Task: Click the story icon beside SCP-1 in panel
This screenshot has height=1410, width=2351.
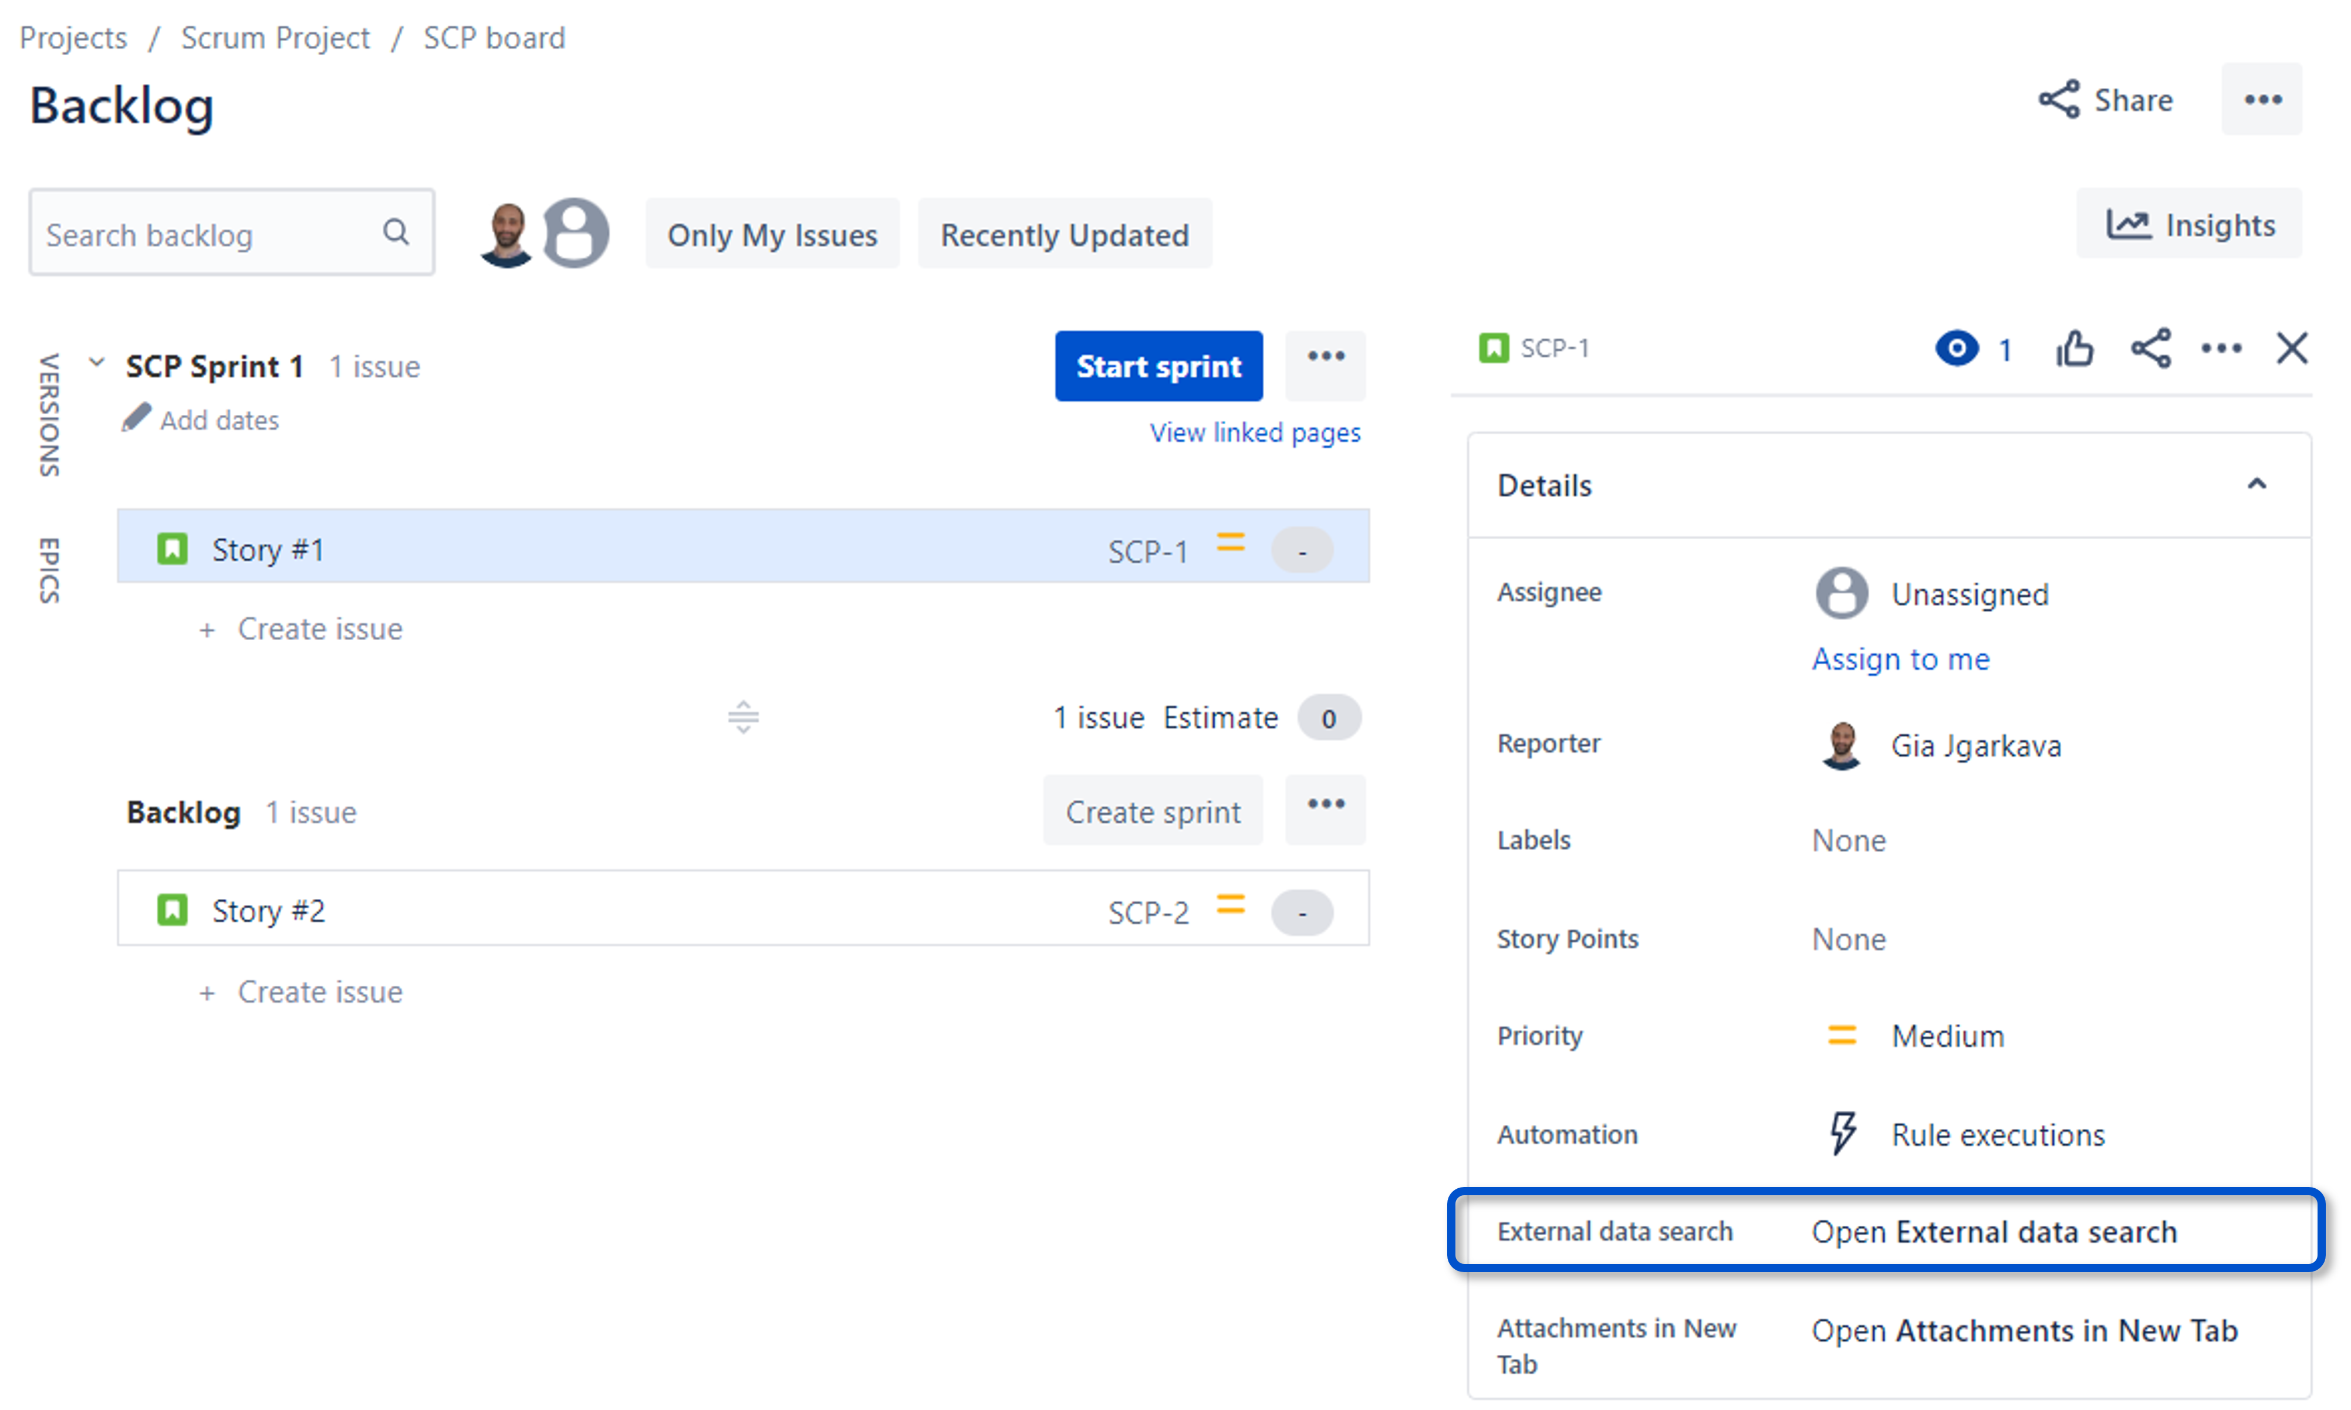Action: (x=1494, y=348)
